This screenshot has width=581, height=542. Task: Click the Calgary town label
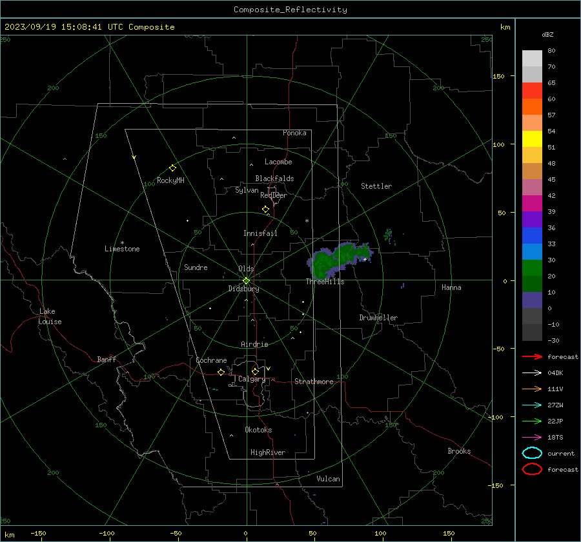click(x=252, y=379)
